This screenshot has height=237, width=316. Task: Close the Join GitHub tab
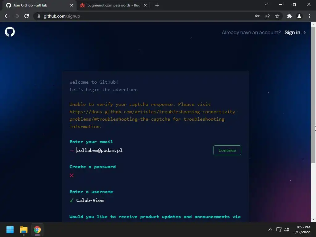click(72, 5)
